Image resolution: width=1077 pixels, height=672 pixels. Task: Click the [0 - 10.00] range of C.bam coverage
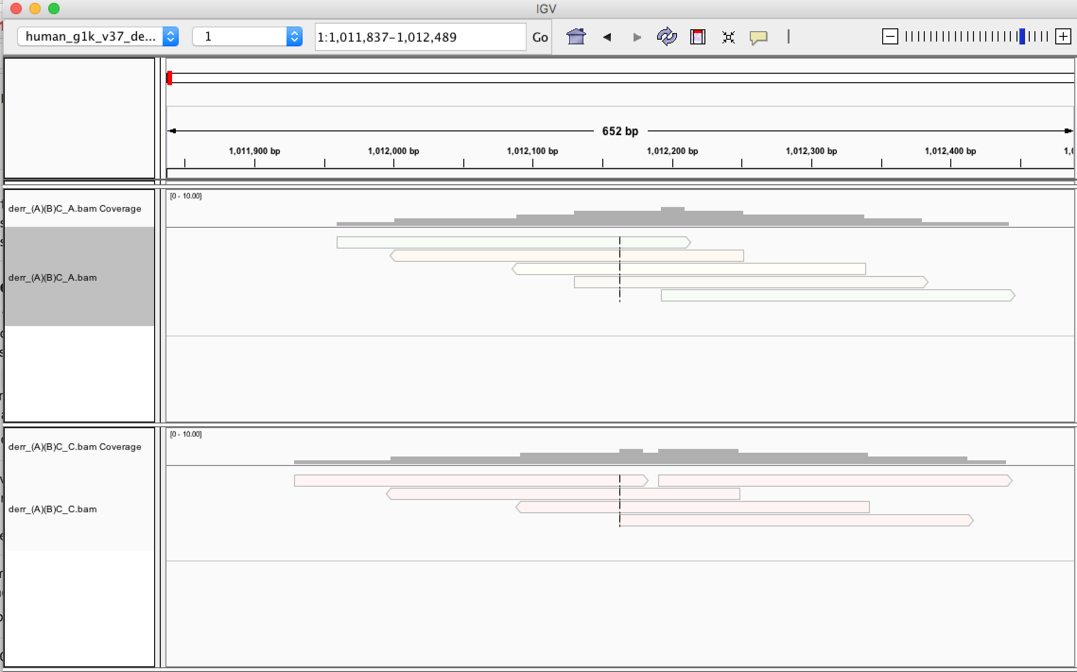tap(186, 434)
